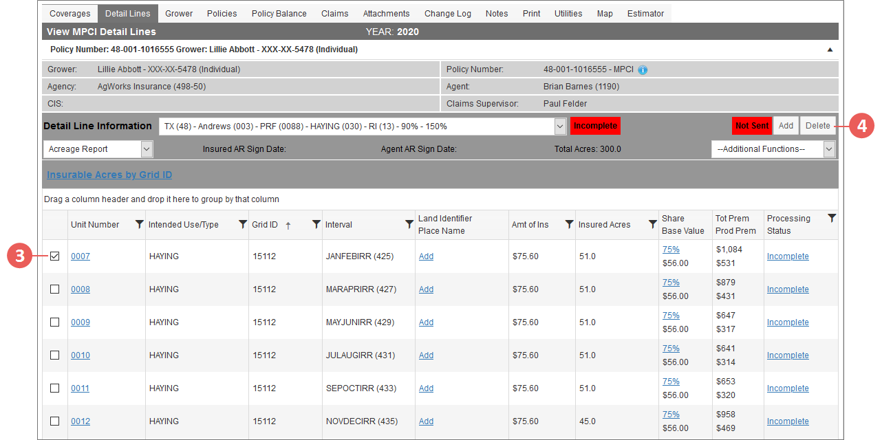The height and width of the screenshot is (440, 882).
Task: Sort by the Unit Number column header
Action: (x=95, y=225)
